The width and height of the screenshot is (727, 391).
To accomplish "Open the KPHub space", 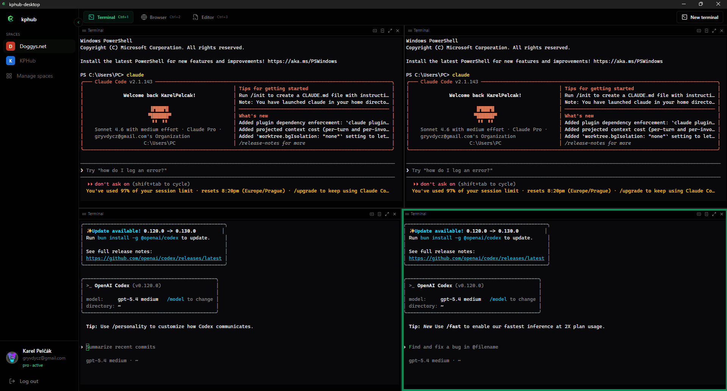I will click(x=39, y=61).
